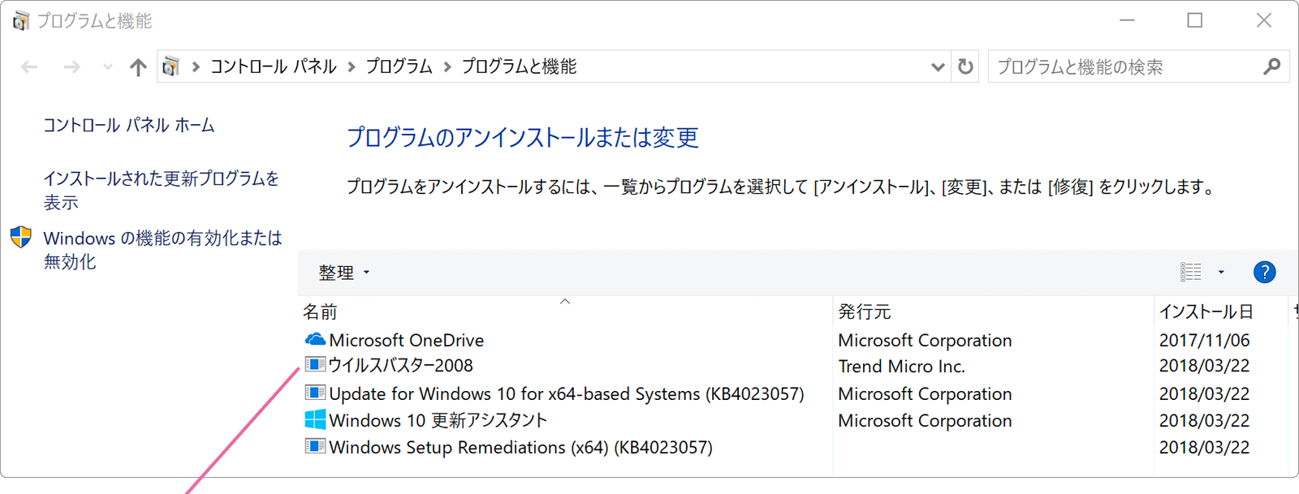This screenshot has width=1299, height=494.
Task: Click the control panel icon in address bar
Action: (170, 67)
